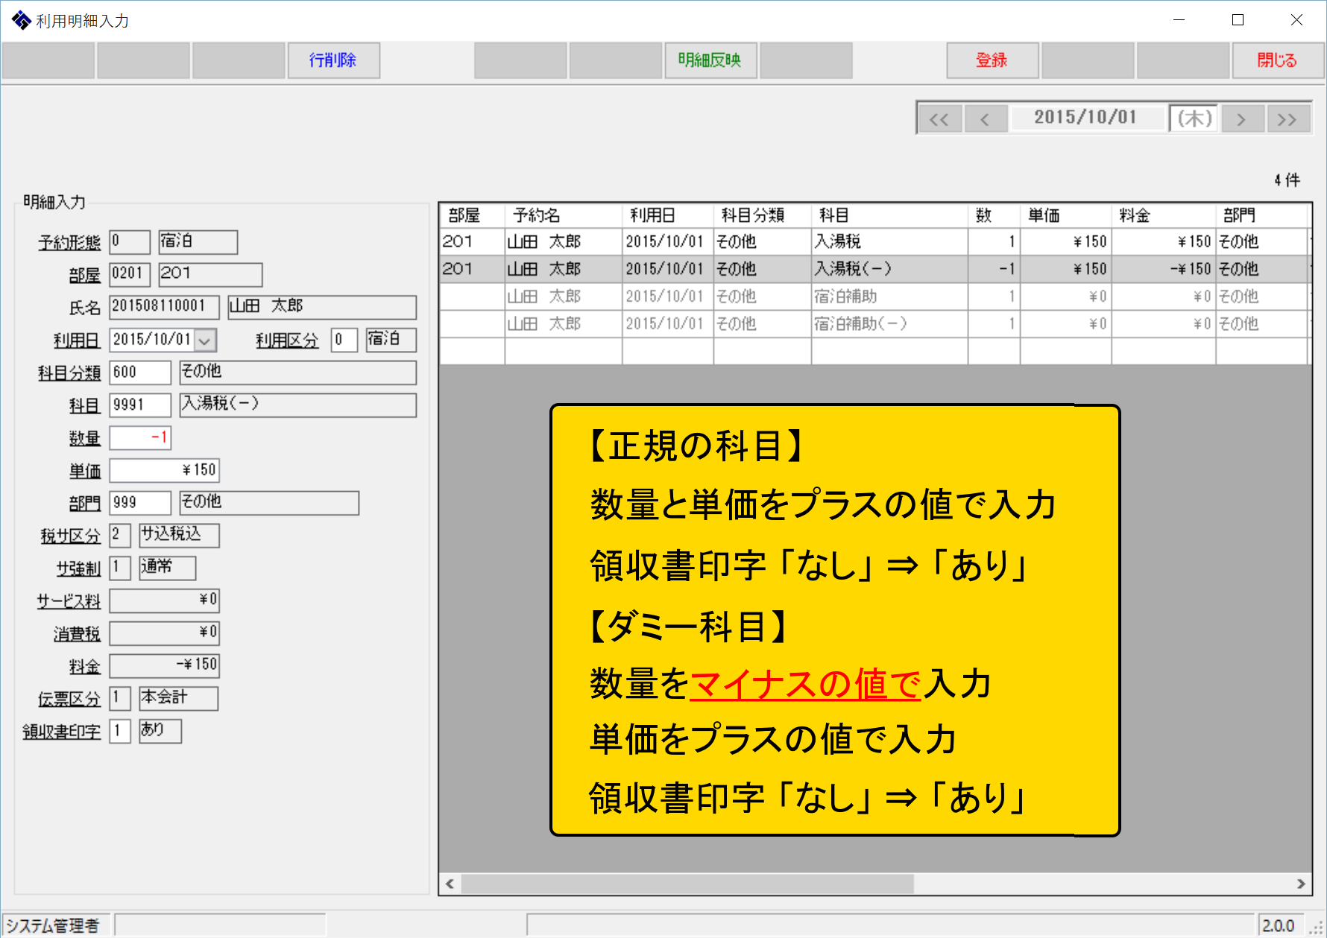Click the 単価 field showing ¥150
The image size is (1327, 938).
coord(164,470)
